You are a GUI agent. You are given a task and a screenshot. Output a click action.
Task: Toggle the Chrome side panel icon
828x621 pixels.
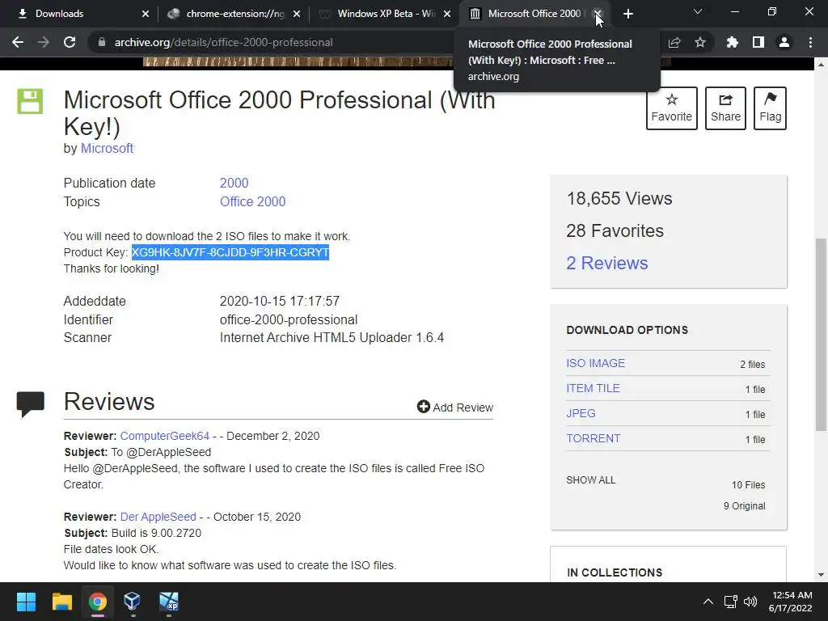coord(758,42)
